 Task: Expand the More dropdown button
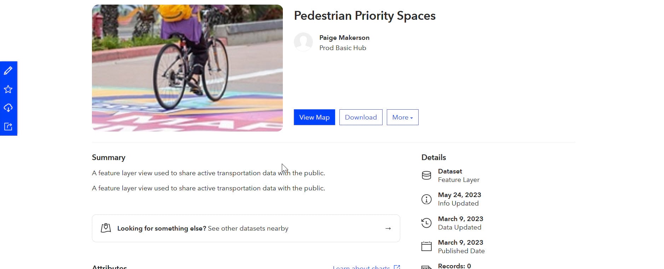(x=402, y=117)
